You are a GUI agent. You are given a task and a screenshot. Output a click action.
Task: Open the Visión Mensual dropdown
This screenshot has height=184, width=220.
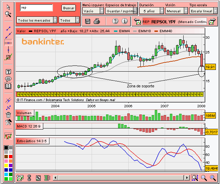pyautogui.click(x=177, y=11)
